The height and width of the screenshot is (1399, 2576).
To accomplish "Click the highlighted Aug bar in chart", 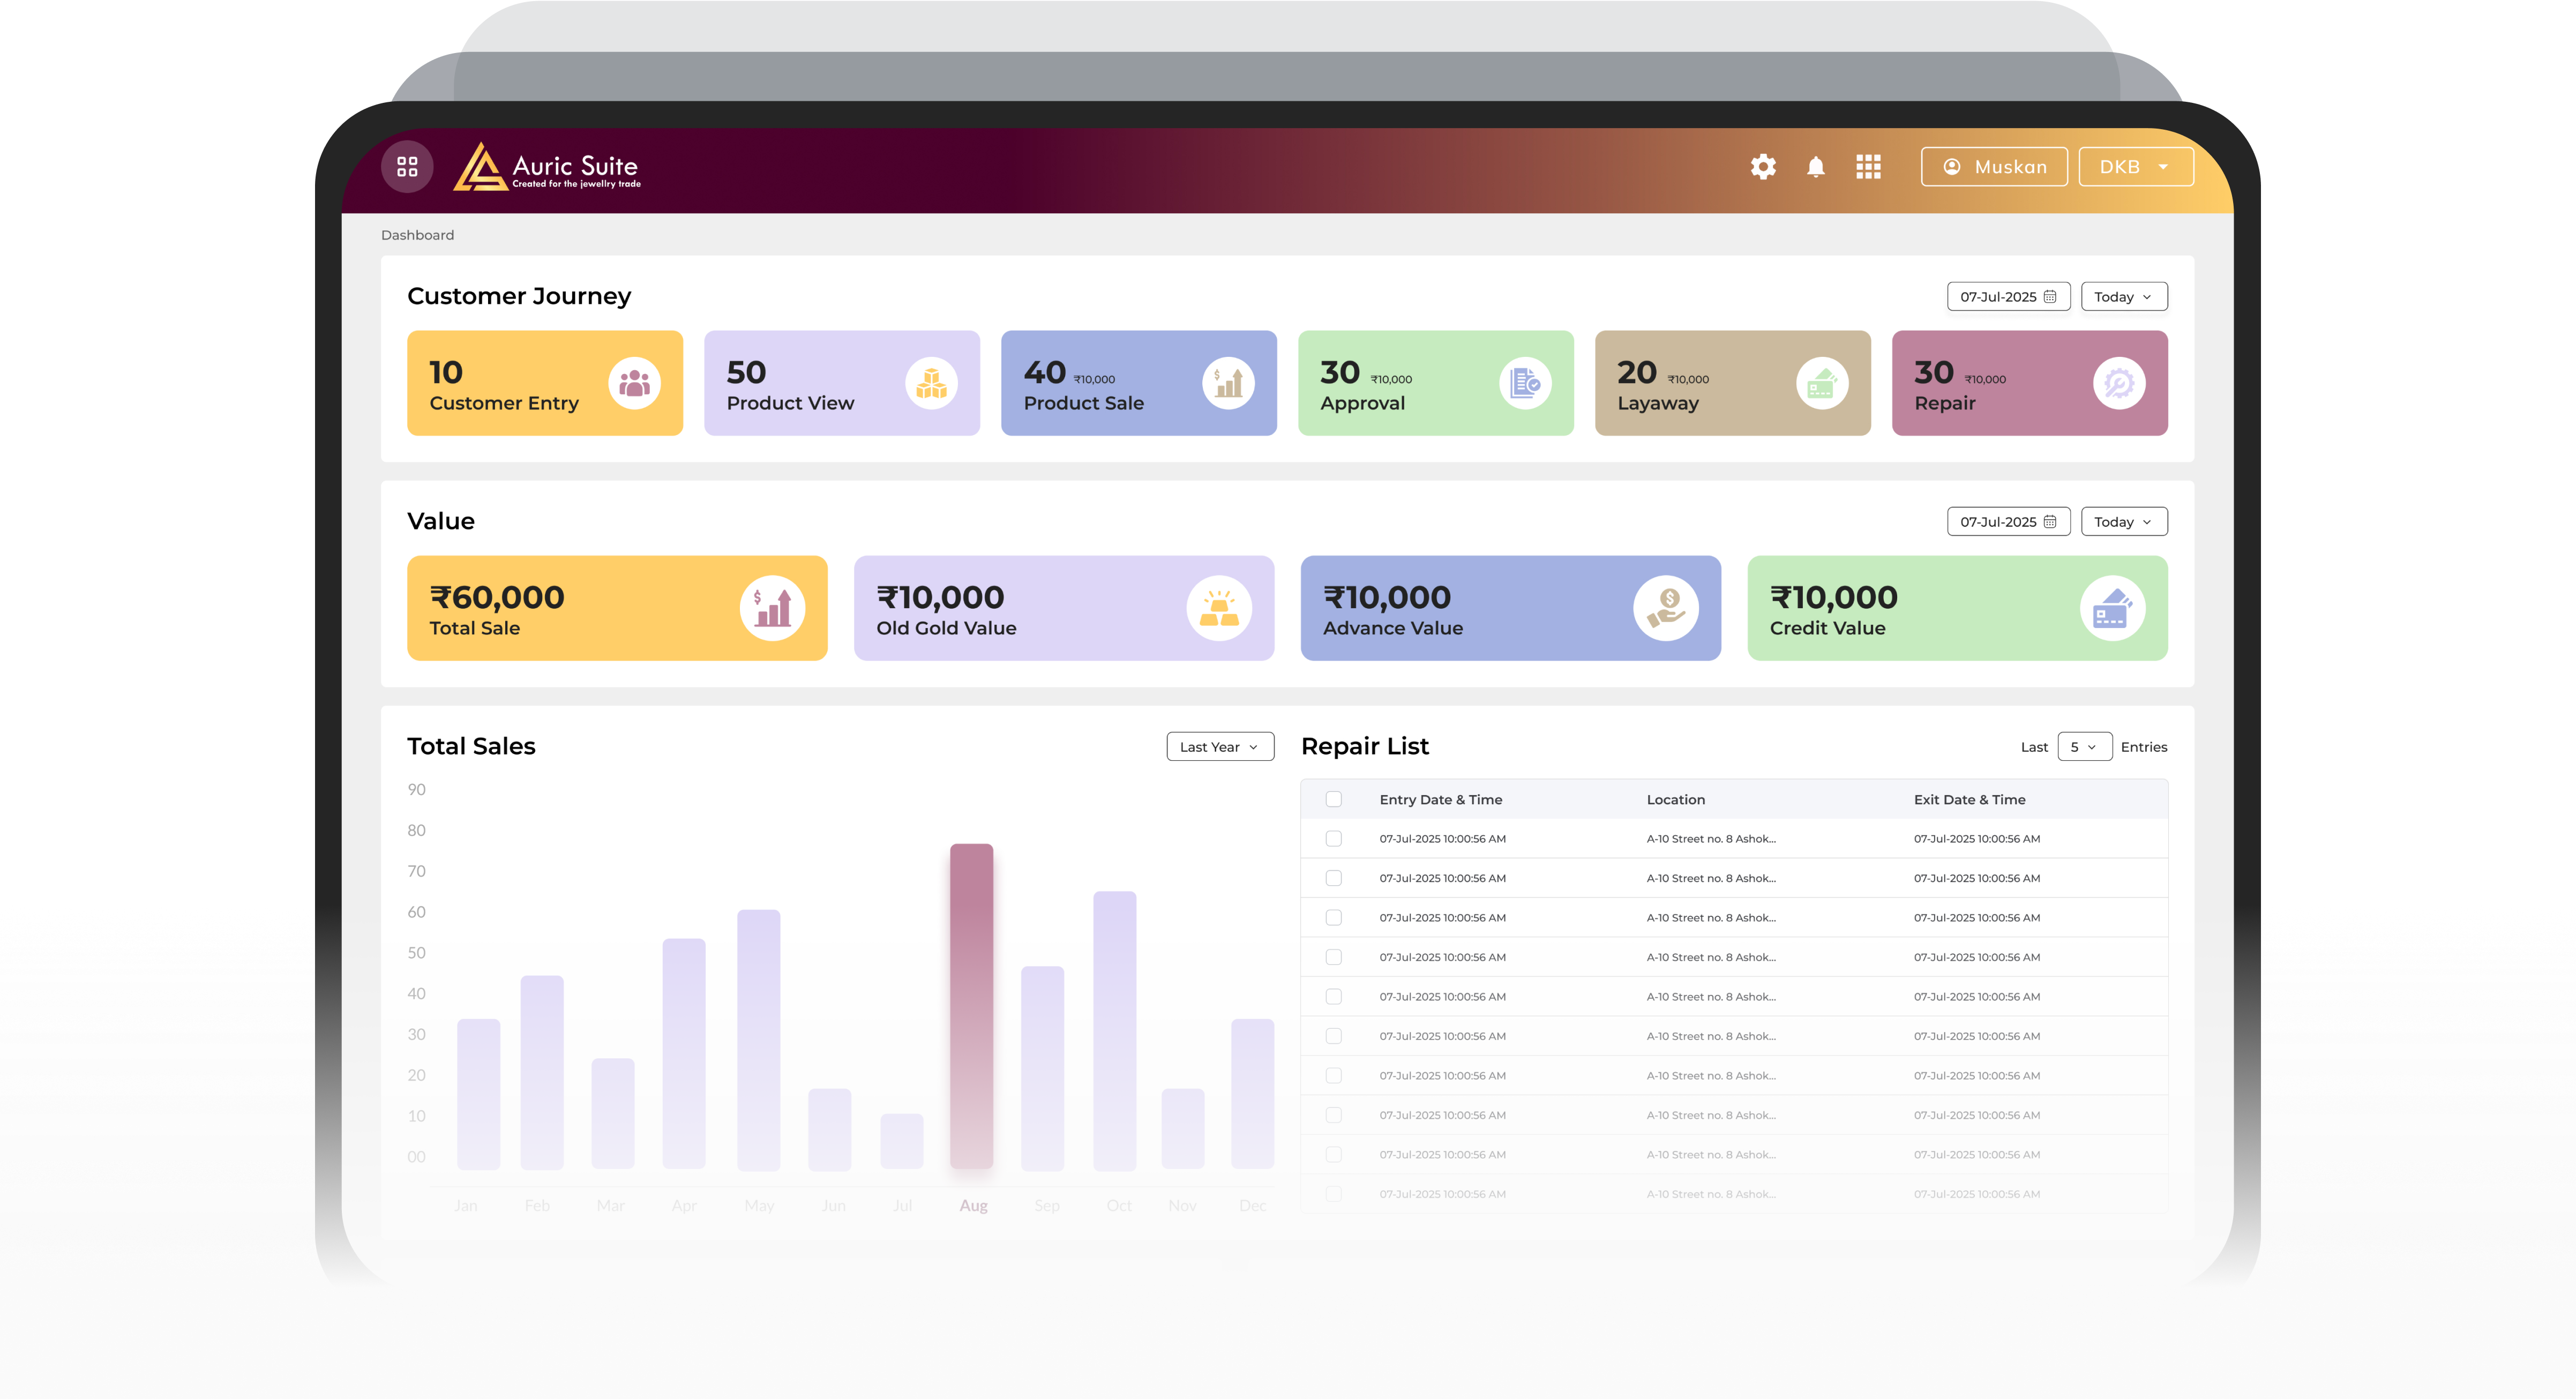I will pos(971,1005).
